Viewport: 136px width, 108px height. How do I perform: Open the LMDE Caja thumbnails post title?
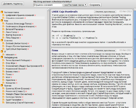coord(65,12)
